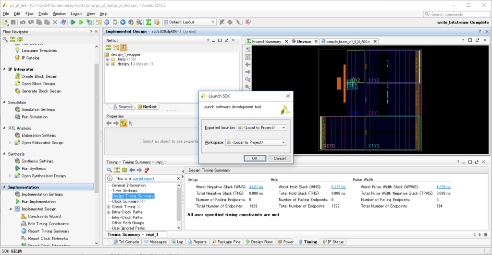Open the Workspace dropdown in Launch SDK
The image size is (492, 255).
tap(256, 142)
